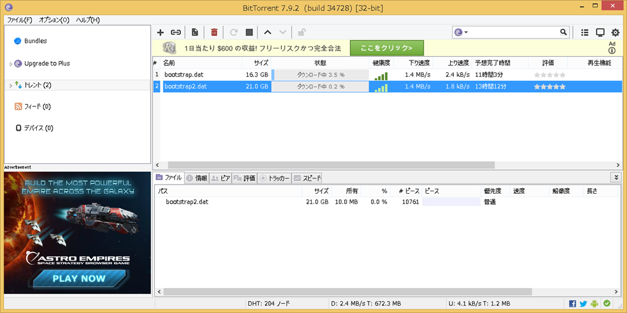Select Bundles in the sidebar
627x313 pixels.
(35, 41)
